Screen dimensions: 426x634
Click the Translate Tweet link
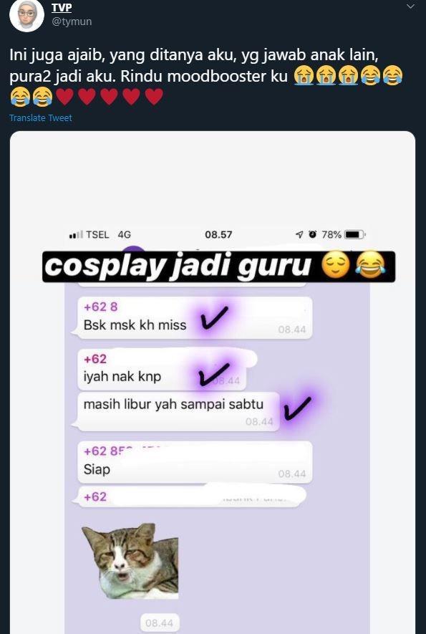coord(40,118)
